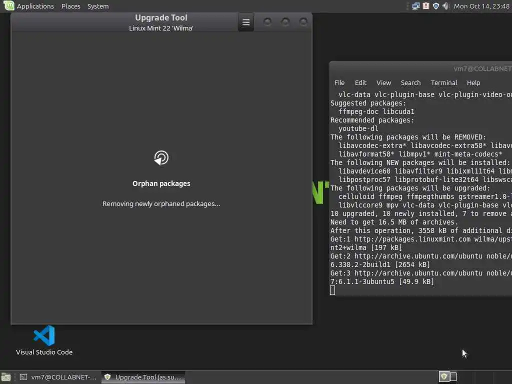Screen dimensions: 512x384
Task: Click the Upgrade Tool title text
Action: pyautogui.click(x=161, y=17)
